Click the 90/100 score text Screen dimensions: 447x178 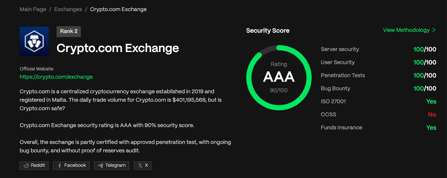(x=279, y=90)
